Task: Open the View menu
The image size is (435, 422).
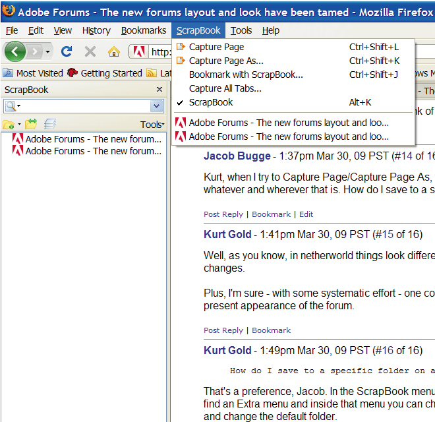Action: tap(63, 30)
